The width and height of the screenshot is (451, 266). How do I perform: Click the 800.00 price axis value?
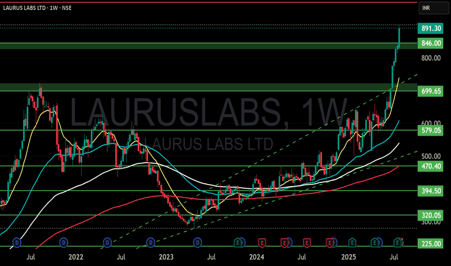point(431,58)
